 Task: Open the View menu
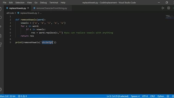pos(29,2)
